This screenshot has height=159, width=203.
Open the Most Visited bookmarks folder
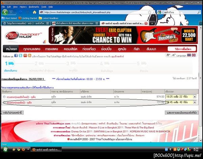tap(9, 18)
